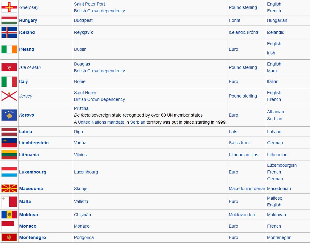This screenshot has height=243, width=310.
Task: Open the Chişinău link for Moldova
Action: 83,215
